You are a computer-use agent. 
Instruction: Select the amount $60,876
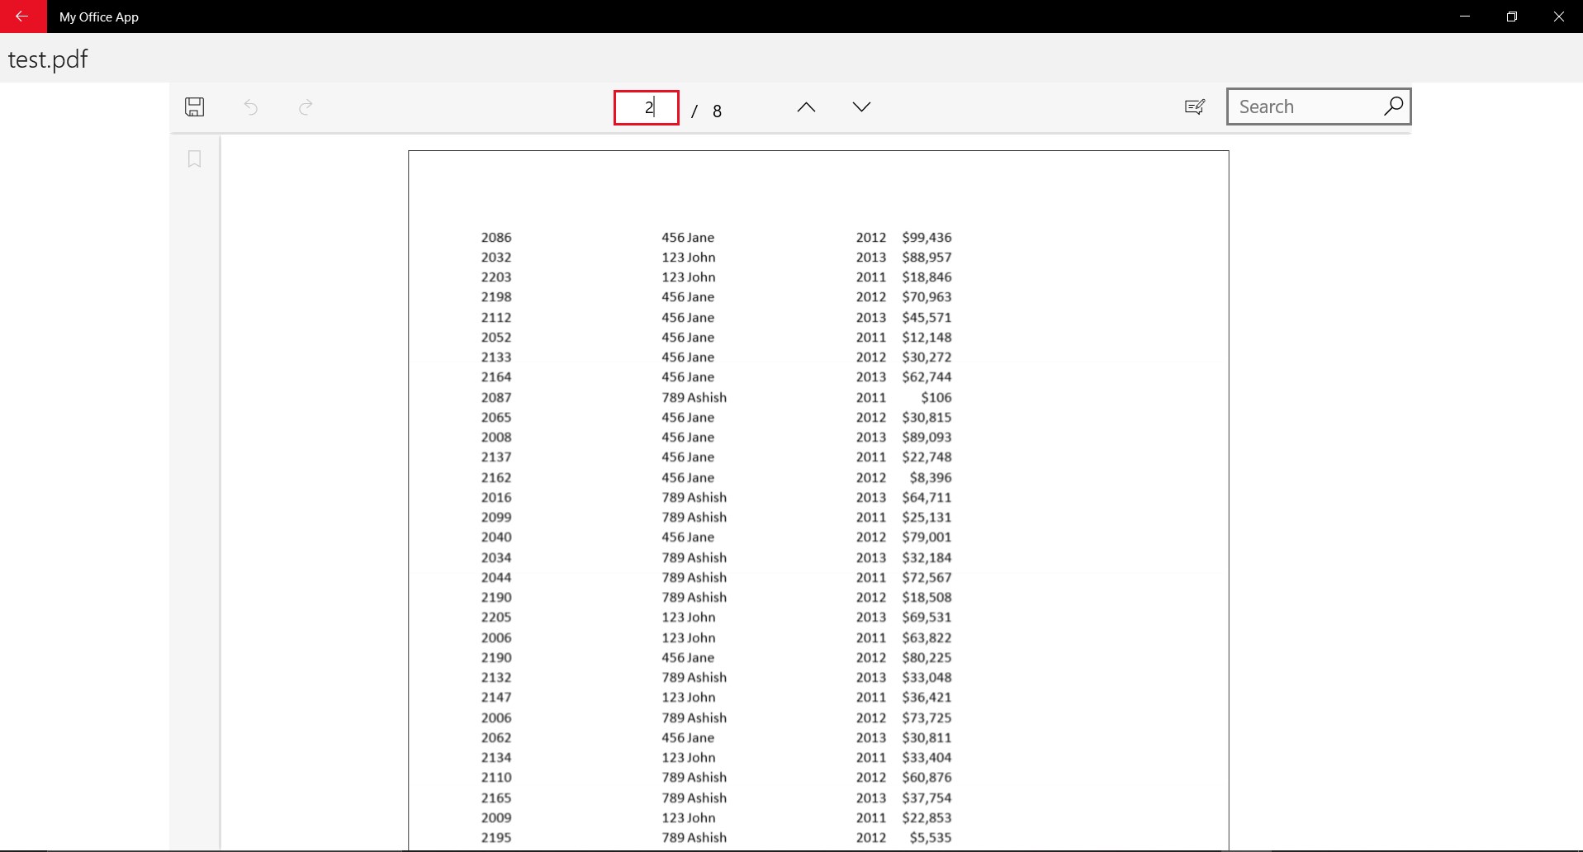[x=927, y=777]
